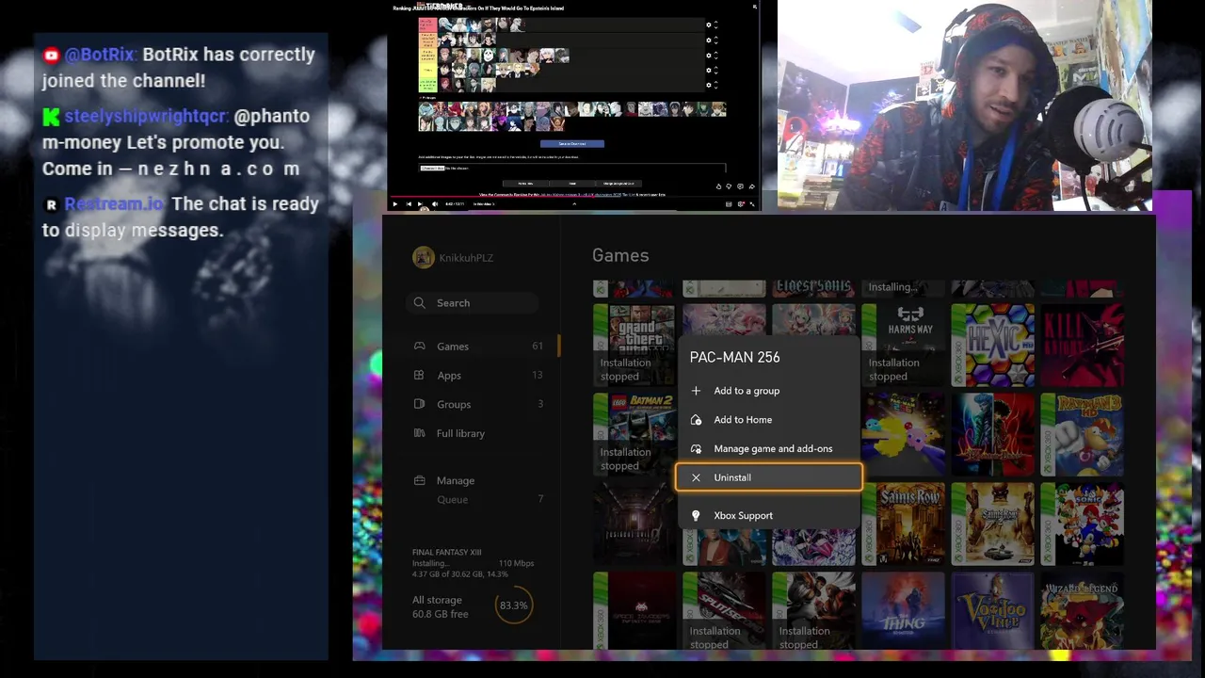Enter fullscreen on video player
Screen dimensions: 1205x678
(752, 204)
